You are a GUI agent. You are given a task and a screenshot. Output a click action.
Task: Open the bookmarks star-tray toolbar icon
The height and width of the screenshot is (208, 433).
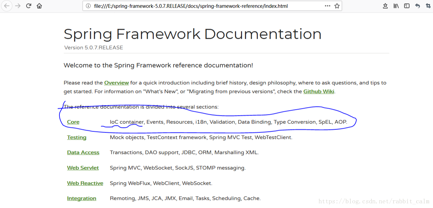coord(385,6)
